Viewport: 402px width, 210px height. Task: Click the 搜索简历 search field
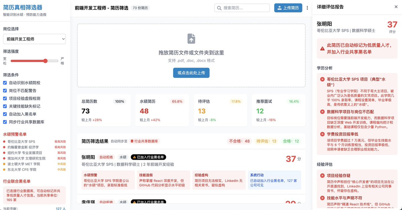click(242, 8)
